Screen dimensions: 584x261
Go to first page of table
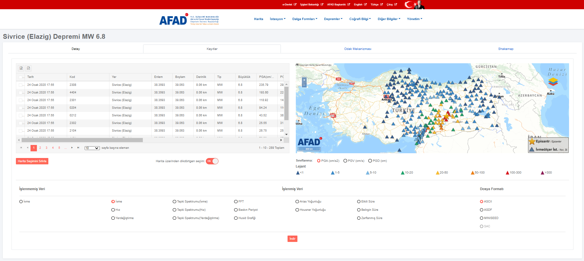21,148
